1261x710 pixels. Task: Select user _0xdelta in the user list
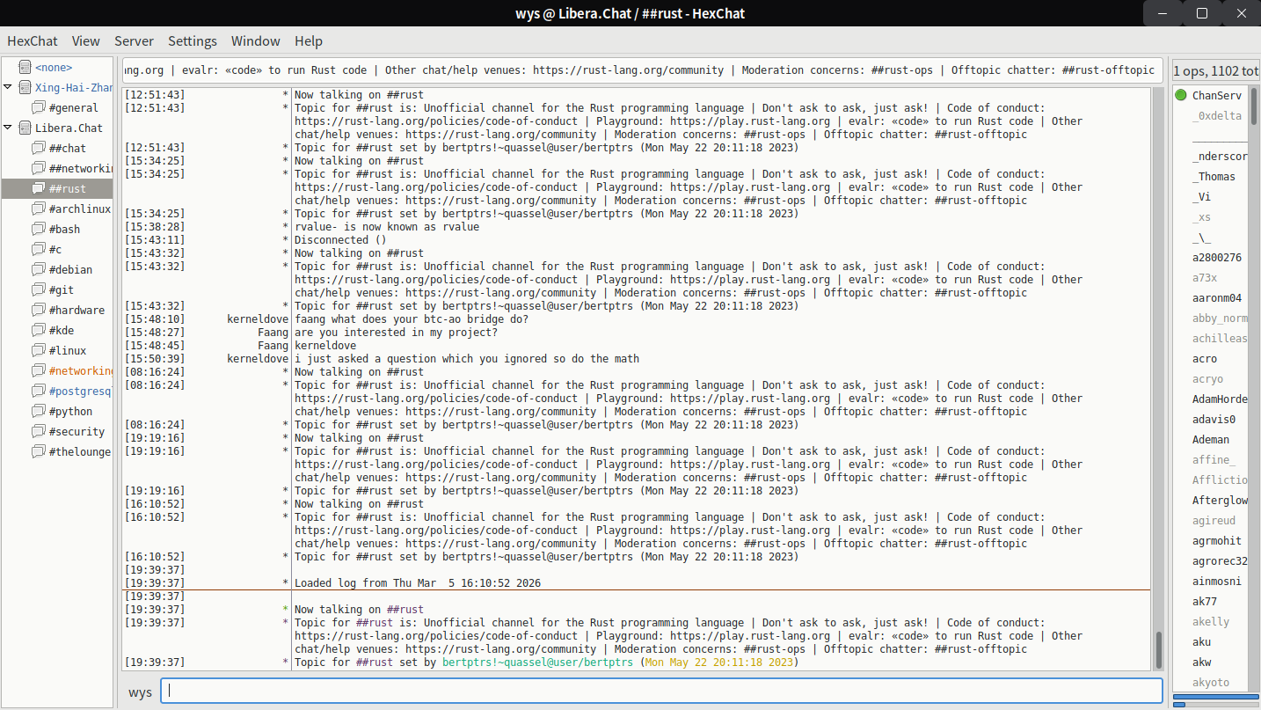(x=1217, y=115)
